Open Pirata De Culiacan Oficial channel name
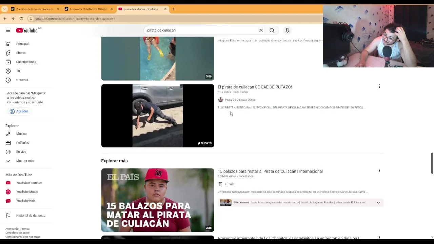The height and width of the screenshot is (244, 434). point(240,100)
